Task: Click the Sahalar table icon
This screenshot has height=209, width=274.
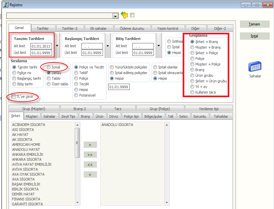Action: [255, 66]
